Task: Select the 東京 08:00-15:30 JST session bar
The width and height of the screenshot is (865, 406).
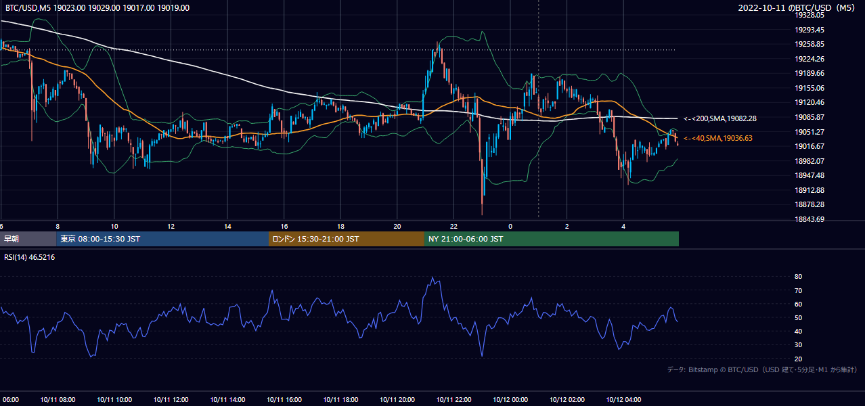Action: point(162,239)
